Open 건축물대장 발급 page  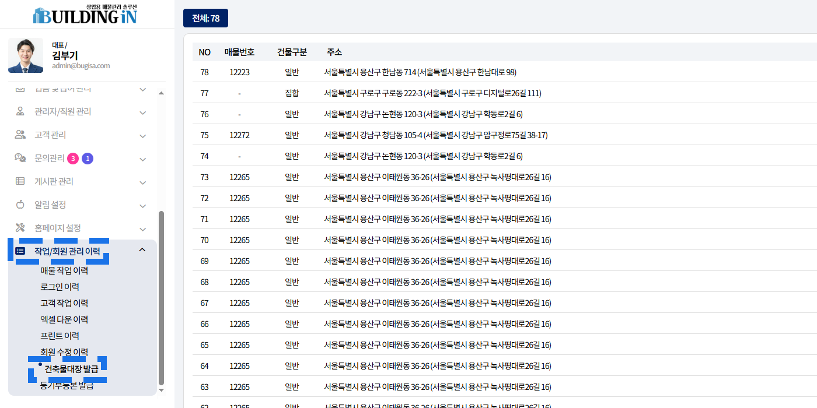pyautogui.click(x=71, y=369)
